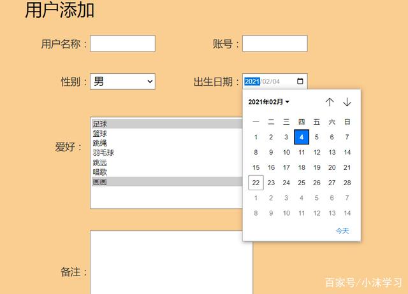
Task: Click the 今天 today link
Action: 342,230
